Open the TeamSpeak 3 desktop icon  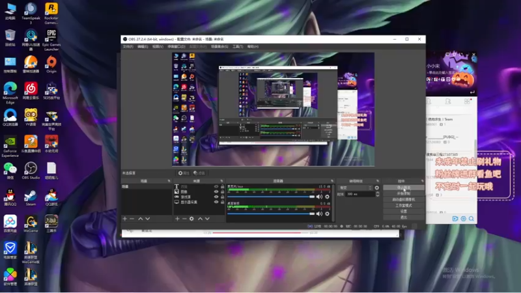[31, 13]
